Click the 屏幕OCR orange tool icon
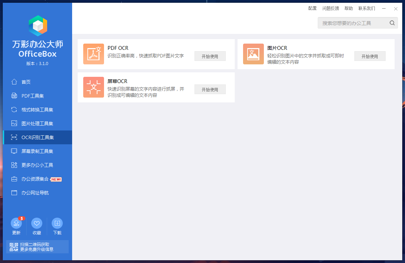This screenshot has width=405, height=263. click(x=94, y=87)
